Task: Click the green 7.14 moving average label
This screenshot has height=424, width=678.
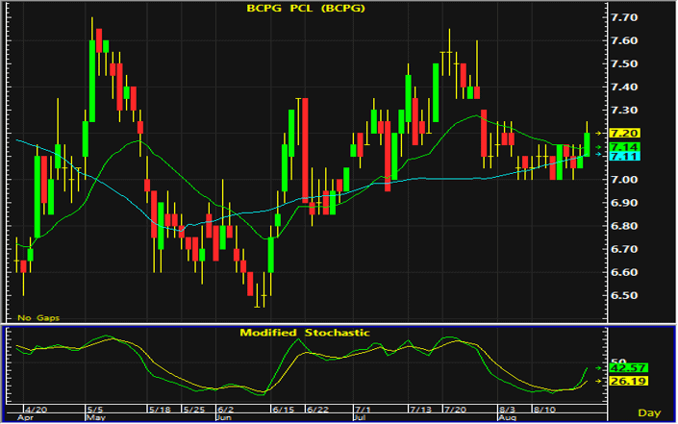Action: coord(624,147)
